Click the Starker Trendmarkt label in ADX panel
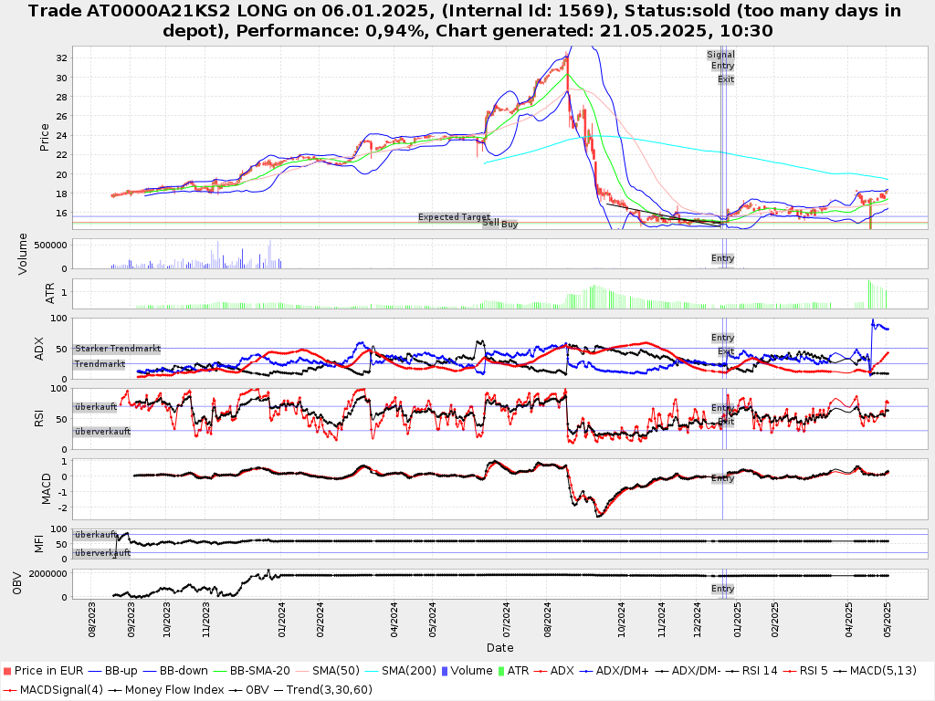Image resolution: width=935 pixels, height=701 pixels. tap(118, 349)
